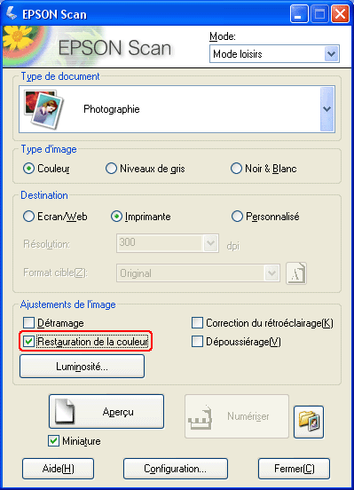The width and height of the screenshot is (354, 490).
Task: Click the EPSON Scan title bar scanner icon
Action: (12, 13)
